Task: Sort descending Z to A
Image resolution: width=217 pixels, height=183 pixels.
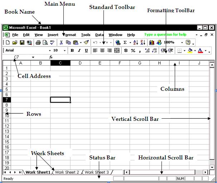Action: coord(143,43)
